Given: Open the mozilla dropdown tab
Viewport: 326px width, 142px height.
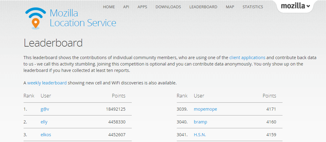Looking at the screenshot, I should pyautogui.click(x=295, y=6).
